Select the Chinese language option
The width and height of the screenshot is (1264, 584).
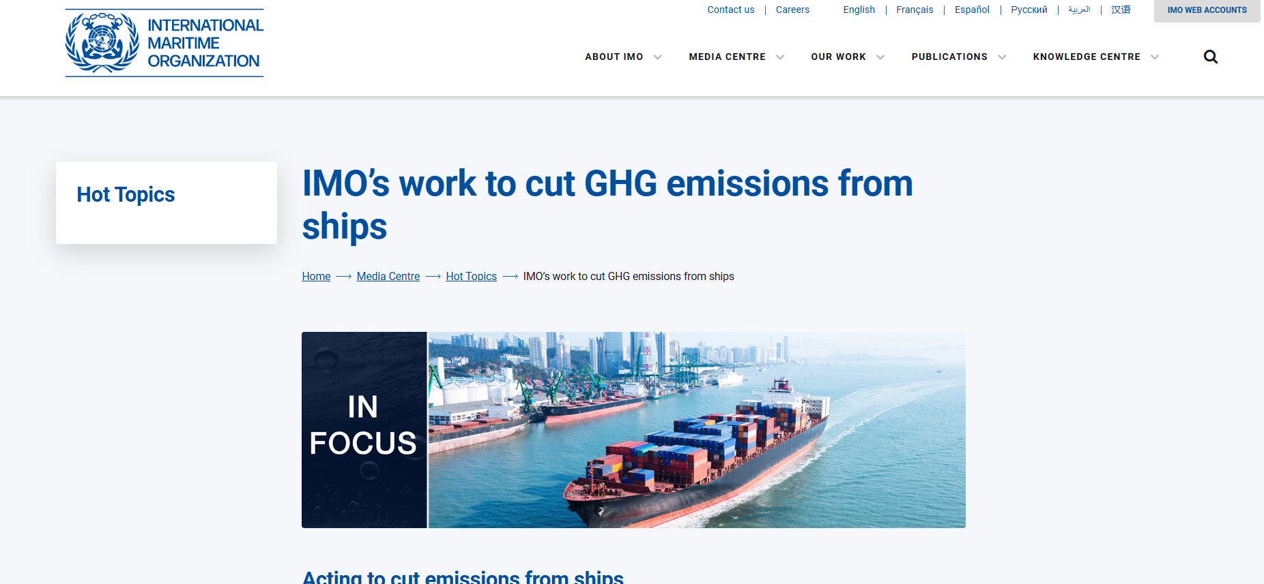[x=1121, y=10]
